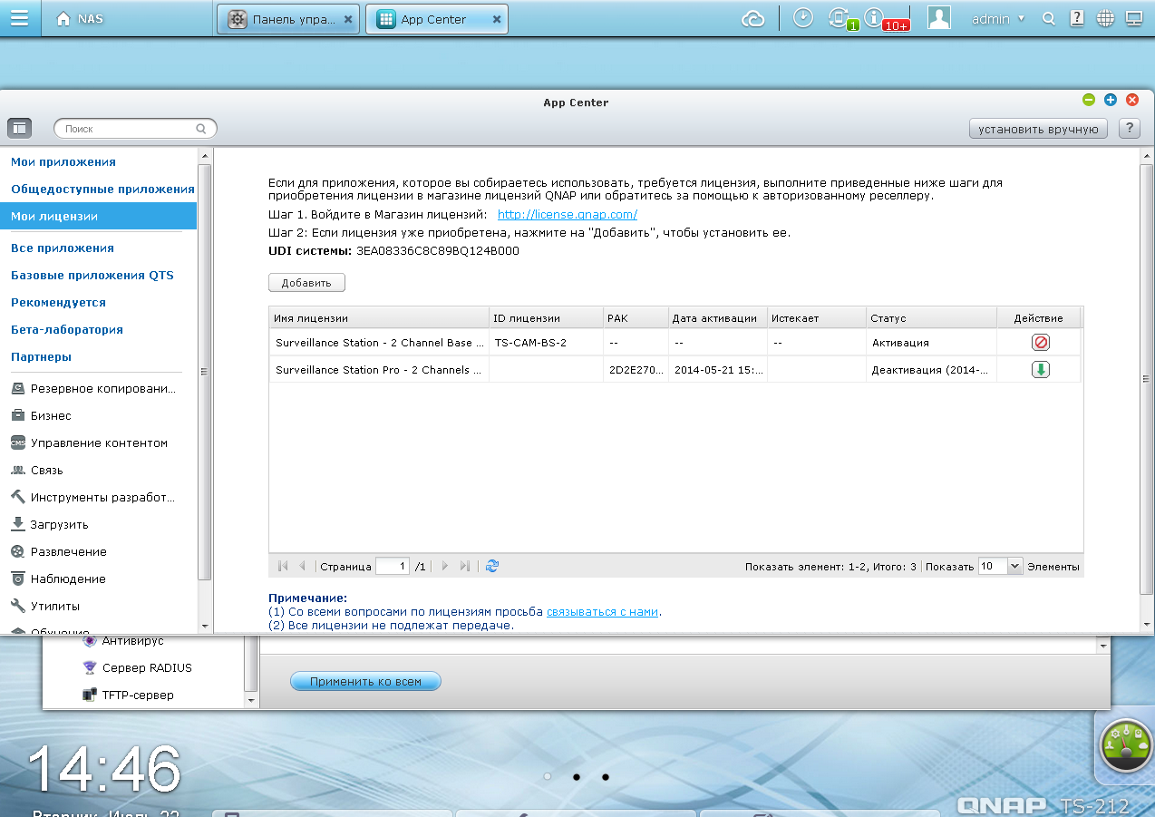This screenshot has height=817, width=1155.
Task: Open the myQNAPcloud cloud icon
Action: pyautogui.click(x=753, y=18)
